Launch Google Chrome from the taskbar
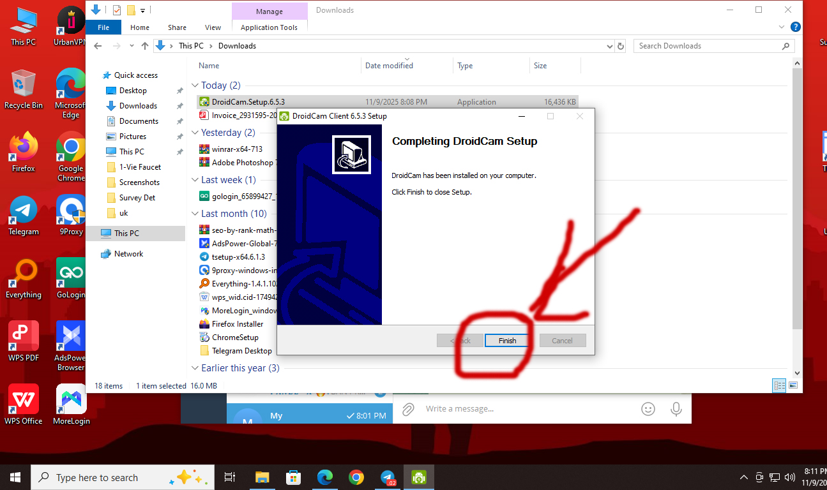This screenshot has width=827, height=490. (x=356, y=477)
